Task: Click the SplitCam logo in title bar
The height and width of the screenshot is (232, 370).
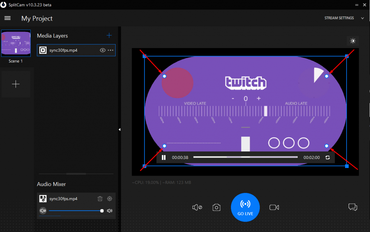Action: point(3,5)
